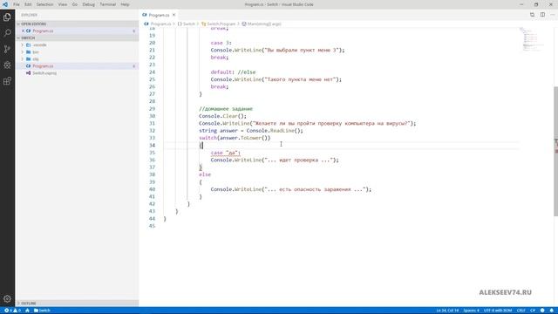
Task: Click the .vscode folder icon
Action: click(29, 44)
